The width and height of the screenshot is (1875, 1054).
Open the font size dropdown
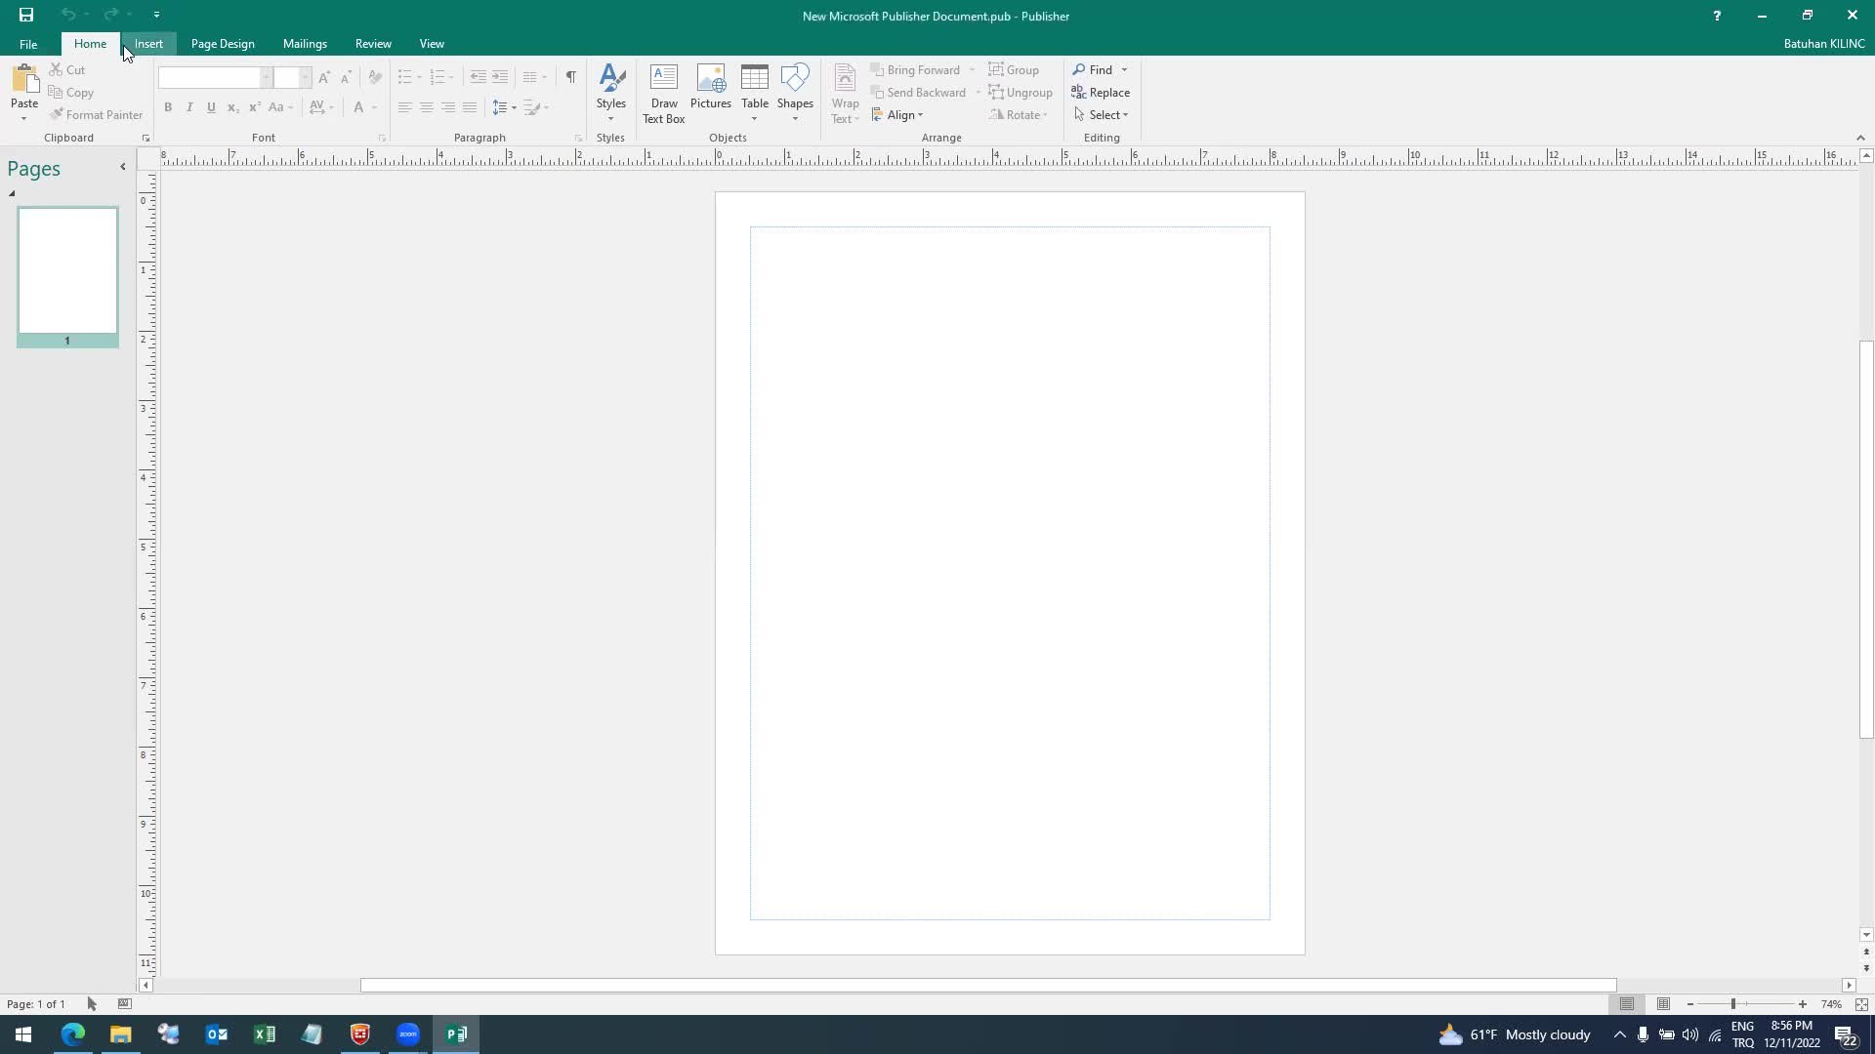pyautogui.click(x=305, y=77)
